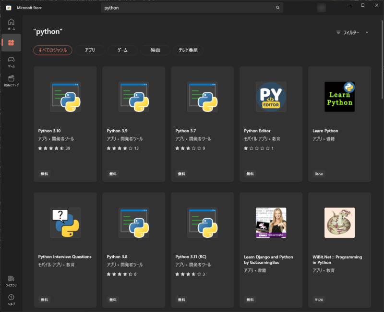This screenshot has width=384, height=312.
Task: Click the user profile avatar
Action: coord(321,8)
